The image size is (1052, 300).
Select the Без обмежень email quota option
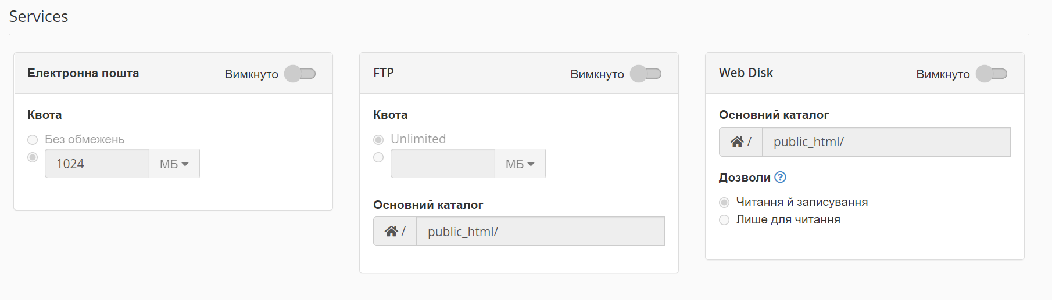coord(33,140)
